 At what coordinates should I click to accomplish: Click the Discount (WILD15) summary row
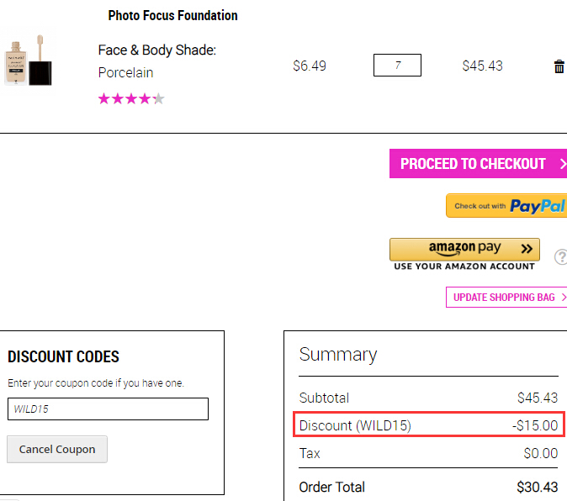[x=428, y=425]
